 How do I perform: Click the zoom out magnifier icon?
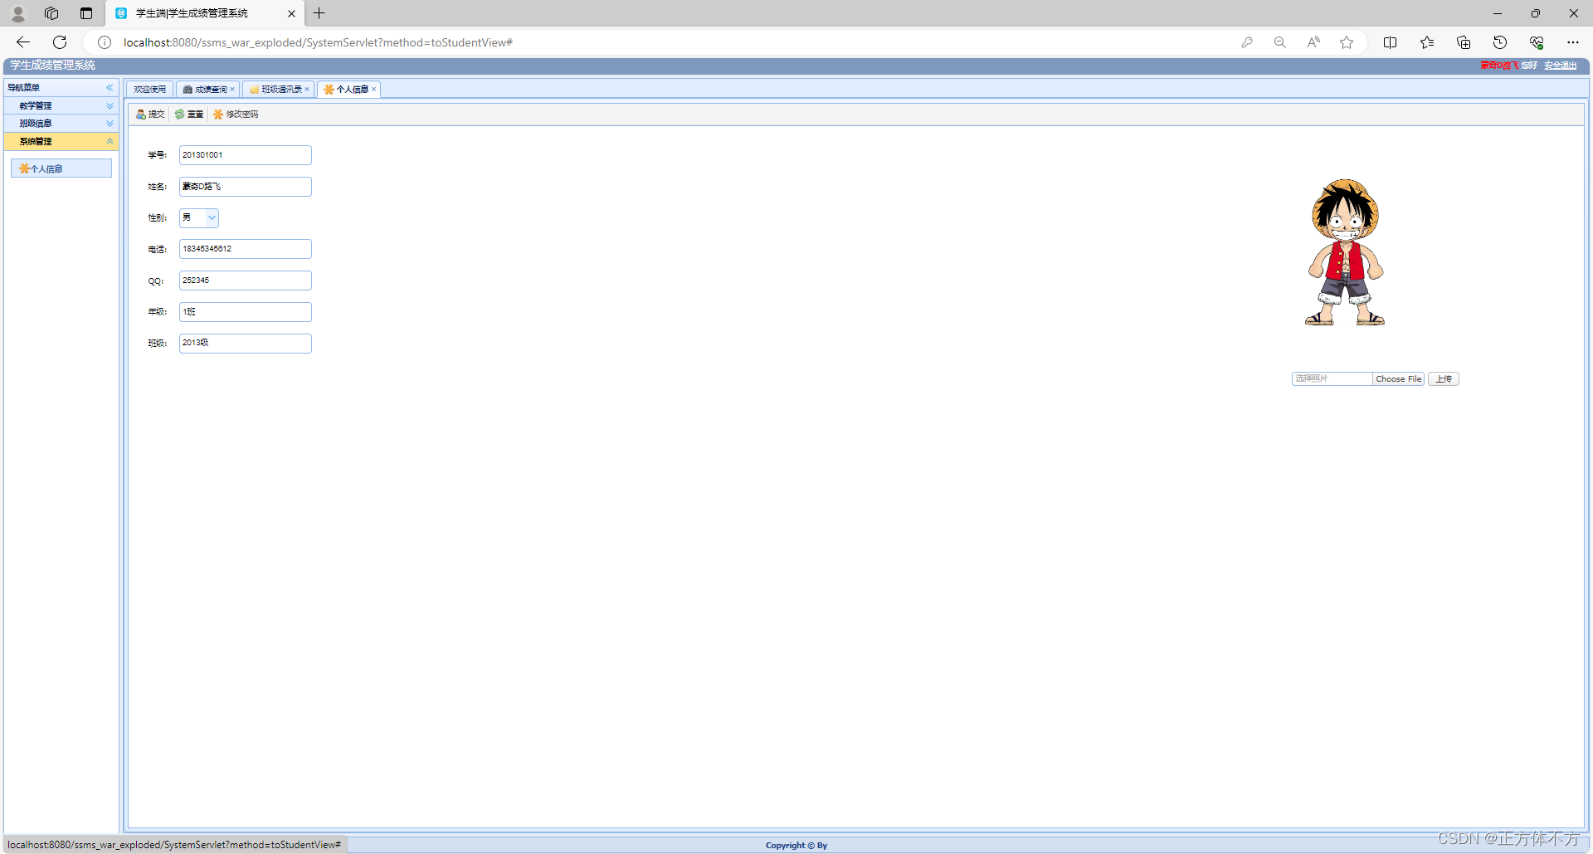coord(1280,42)
